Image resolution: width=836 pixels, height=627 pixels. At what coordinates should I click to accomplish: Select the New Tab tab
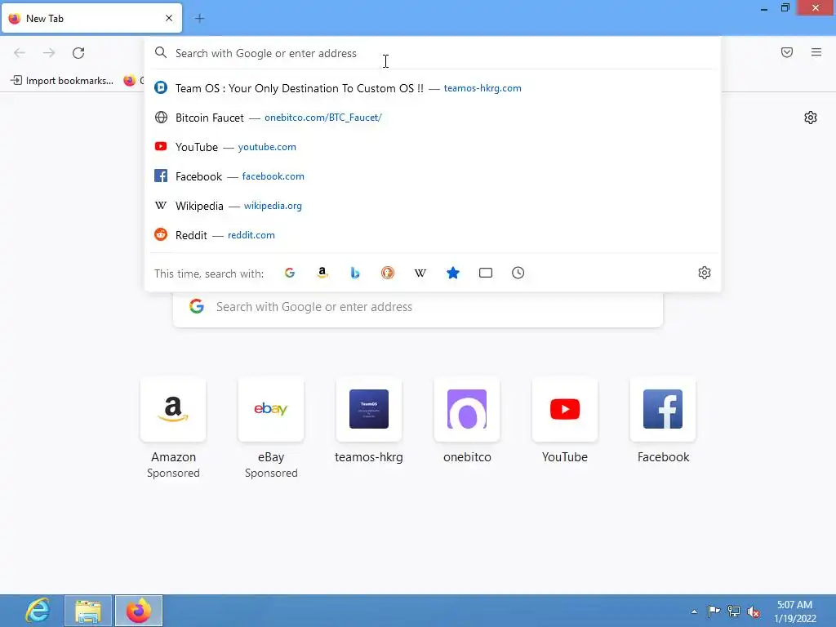click(x=91, y=18)
